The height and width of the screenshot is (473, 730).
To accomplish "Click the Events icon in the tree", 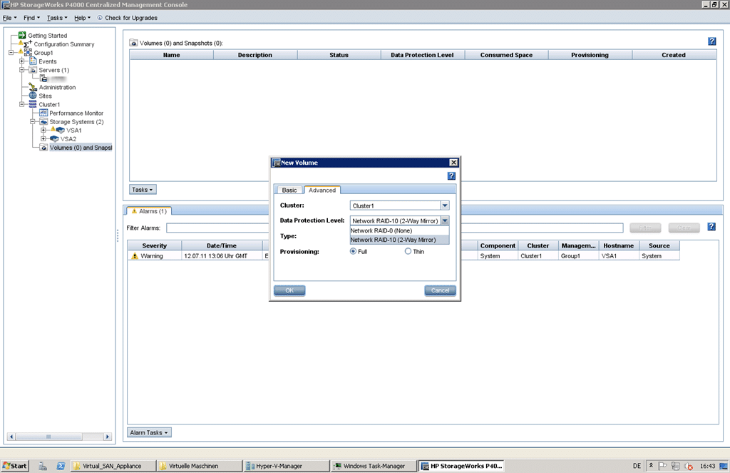I will click(33, 61).
